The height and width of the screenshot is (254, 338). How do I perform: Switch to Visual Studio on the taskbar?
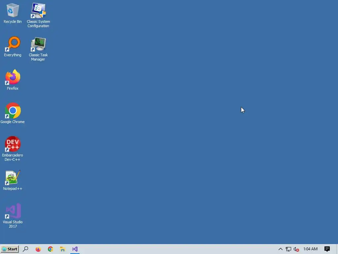pyautogui.click(x=75, y=249)
